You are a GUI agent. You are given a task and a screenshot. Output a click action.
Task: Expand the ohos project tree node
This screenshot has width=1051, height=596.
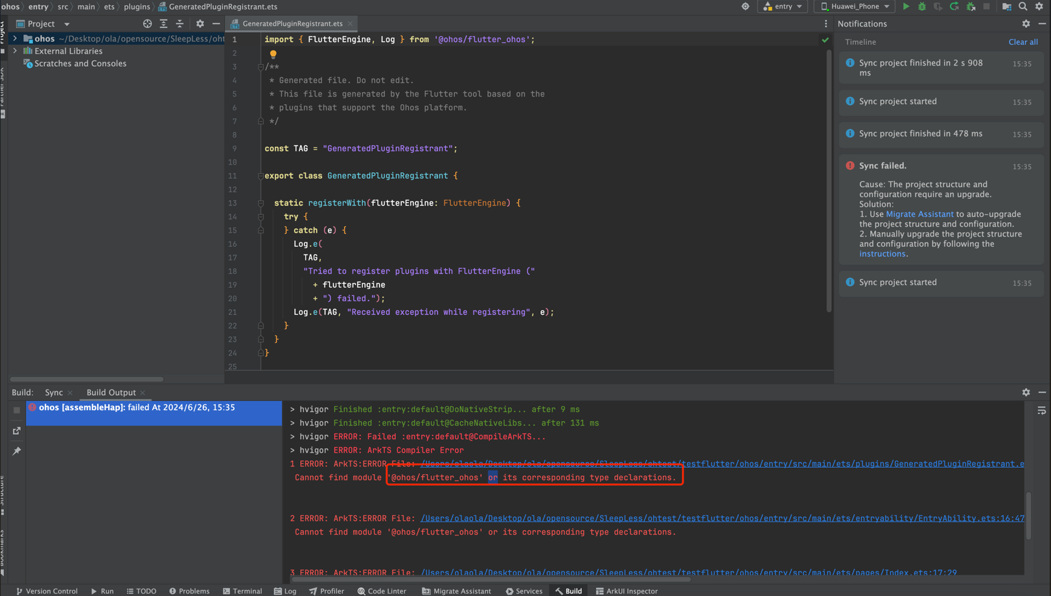[x=15, y=39]
